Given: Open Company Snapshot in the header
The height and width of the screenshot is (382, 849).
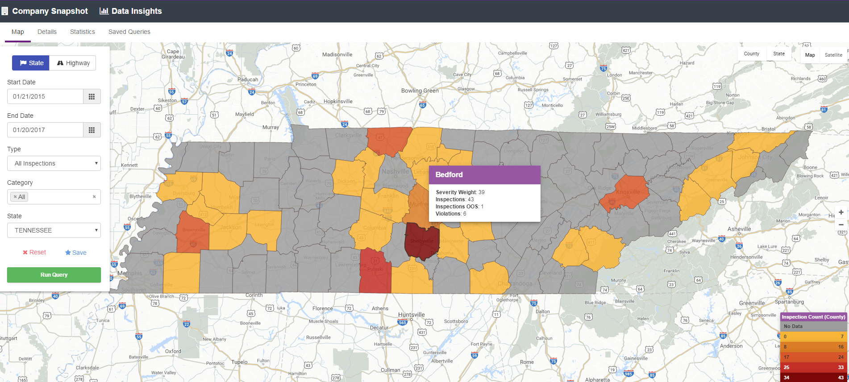Looking at the screenshot, I should [50, 11].
